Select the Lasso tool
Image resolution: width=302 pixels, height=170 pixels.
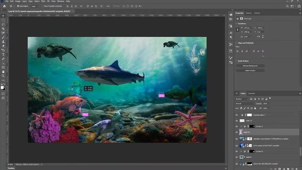click(x=3, y=24)
